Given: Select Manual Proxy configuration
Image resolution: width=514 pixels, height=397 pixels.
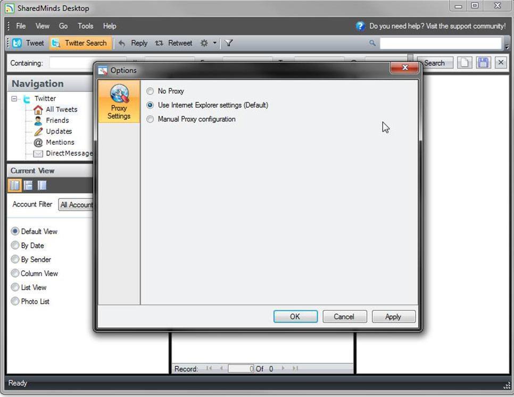Looking at the screenshot, I should (x=150, y=119).
